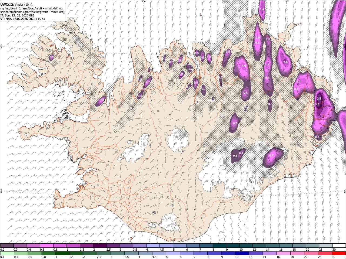The width and height of the screenshot is (346, 259).
Task: Select gray-purple 0.2 swatch in snow legend
Action: point(7,246)
